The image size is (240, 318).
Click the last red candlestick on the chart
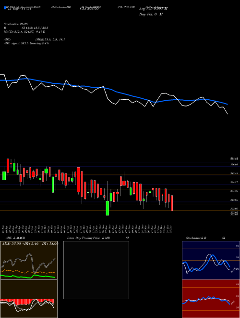pos(172,203)
